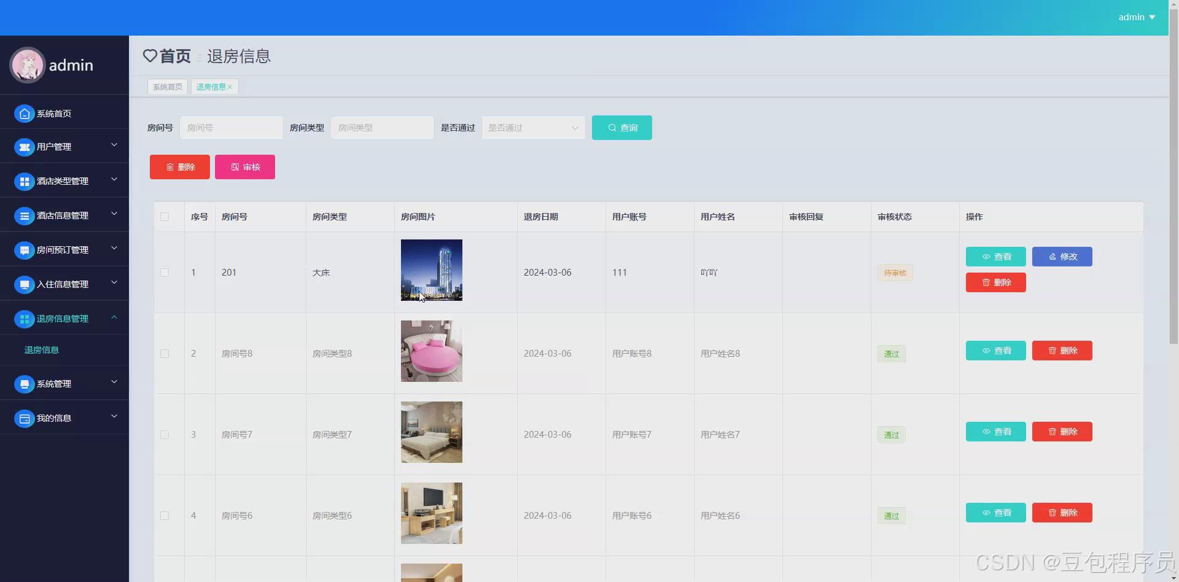Screen dimensions: 1179x582
Task: Check the checkbox for 房间号8 row
Action: coord(165,354)
